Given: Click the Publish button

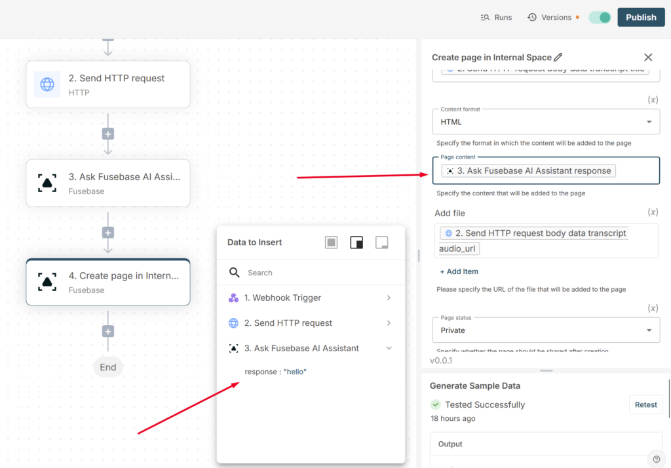Looking at the screenshot, I should tap(641, 18).
